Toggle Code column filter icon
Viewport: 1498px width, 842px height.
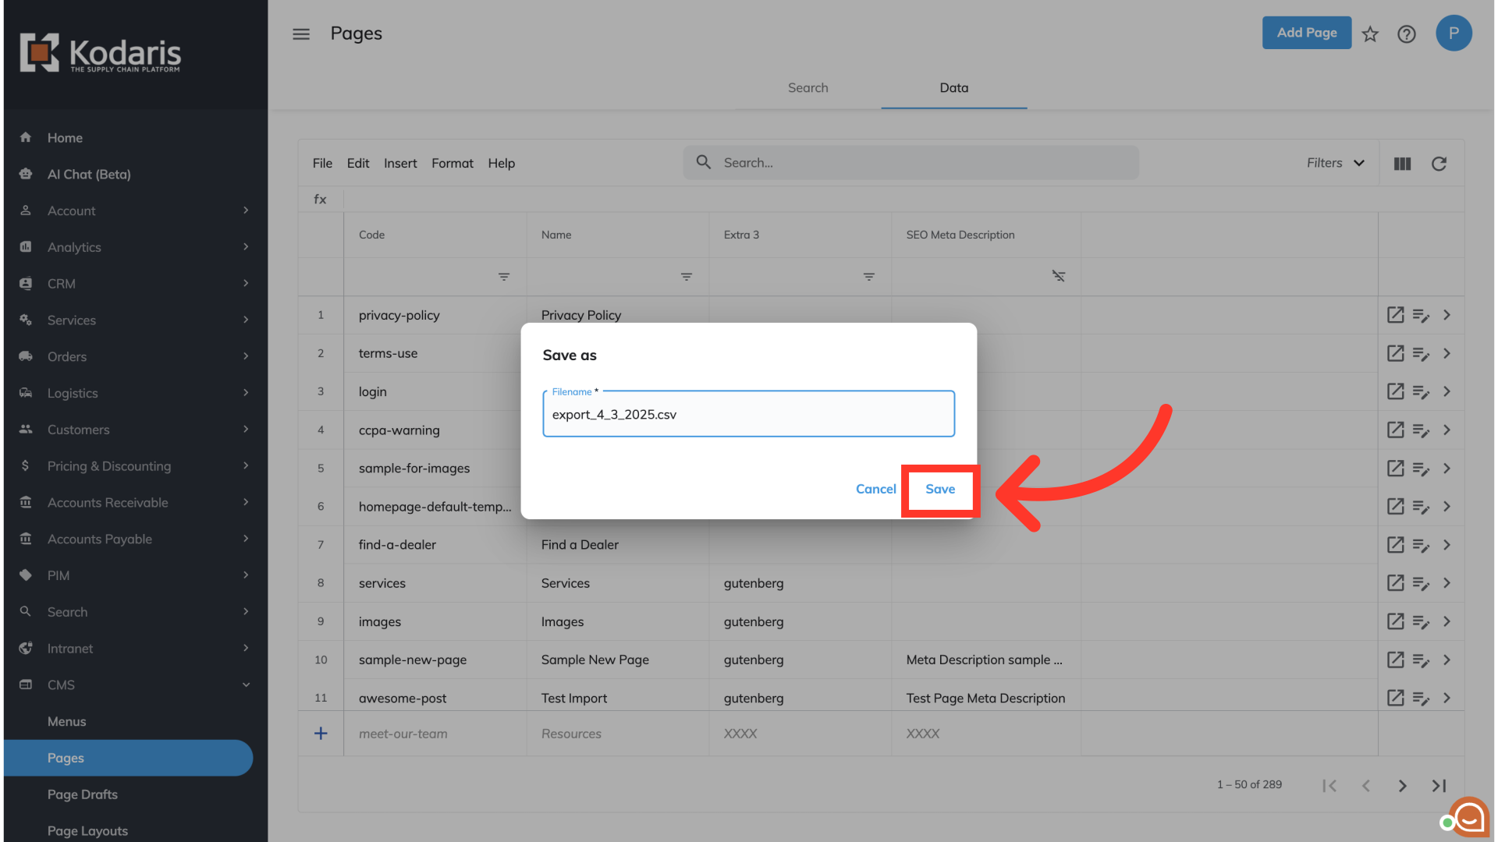click(x=504, y=277)
